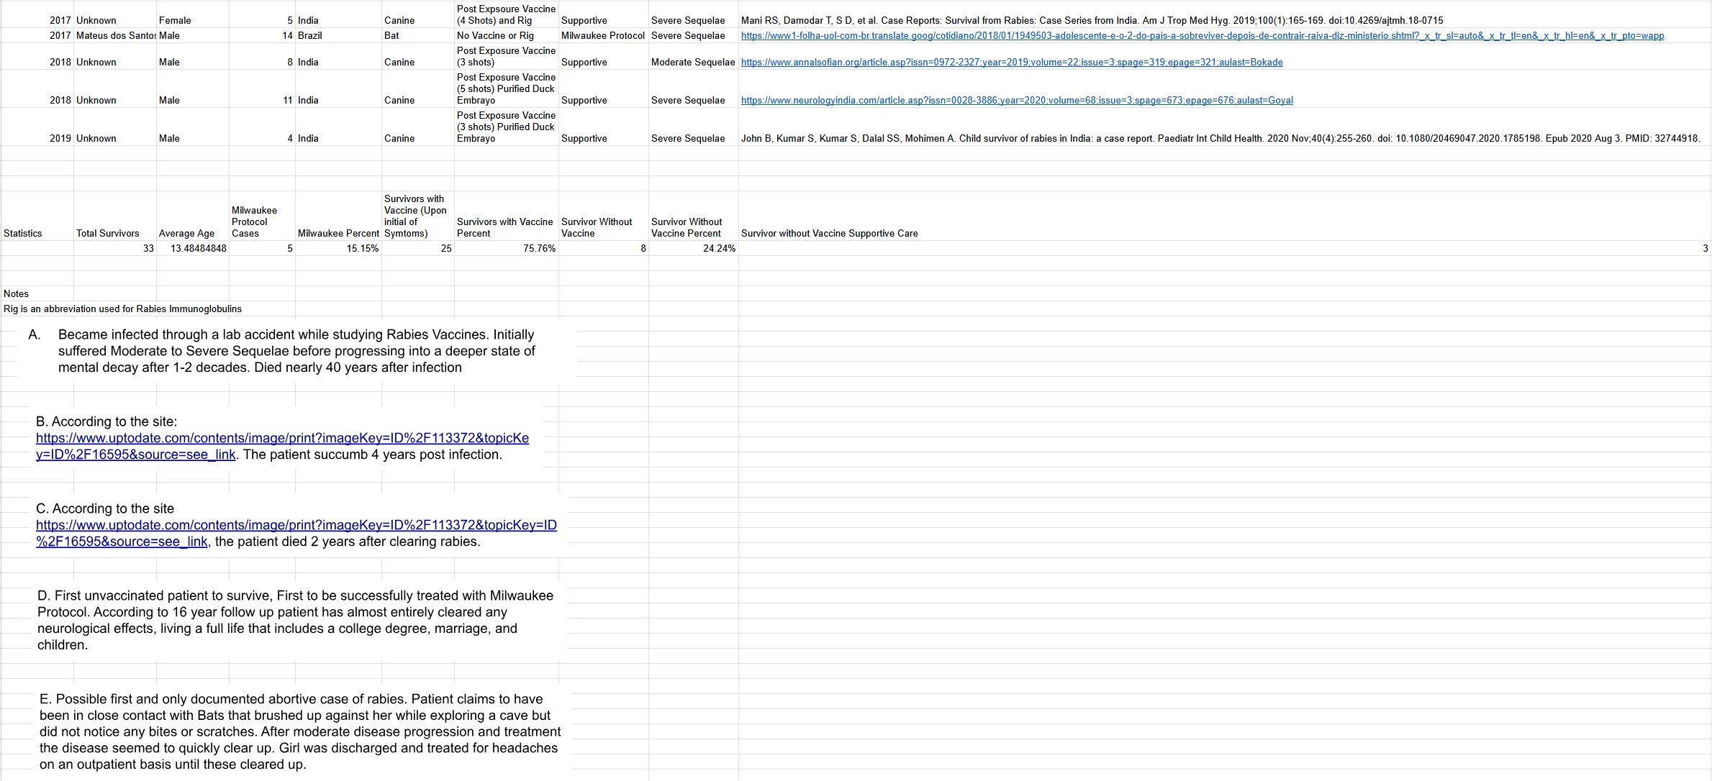
Task: Select the 'Female' gender cell
Action: click(192, 14)
